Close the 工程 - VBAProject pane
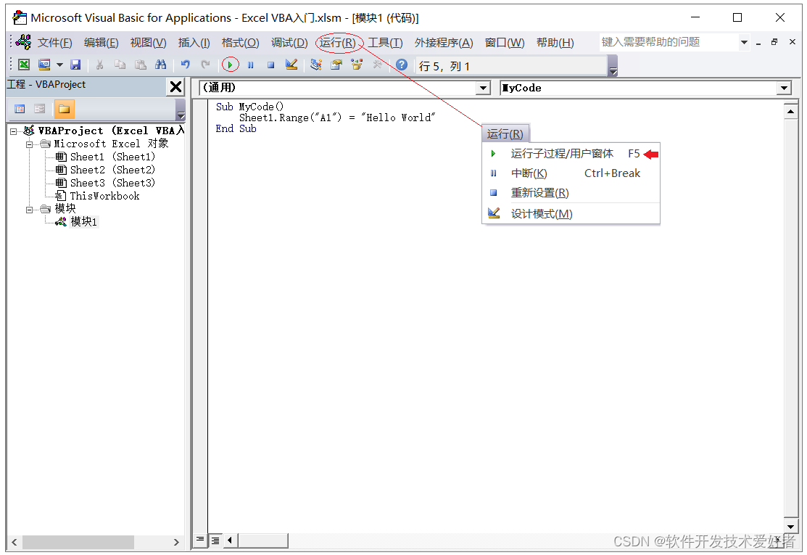The image size is (807, 555). click(x=175, y=86)
